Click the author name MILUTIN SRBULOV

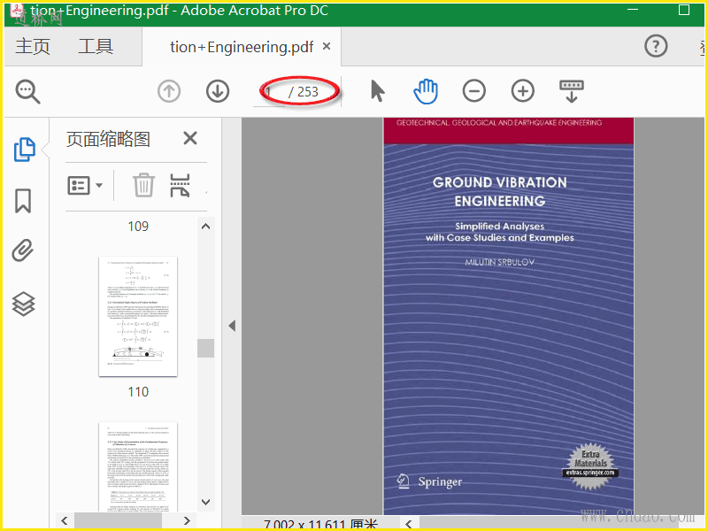point(500,262)
